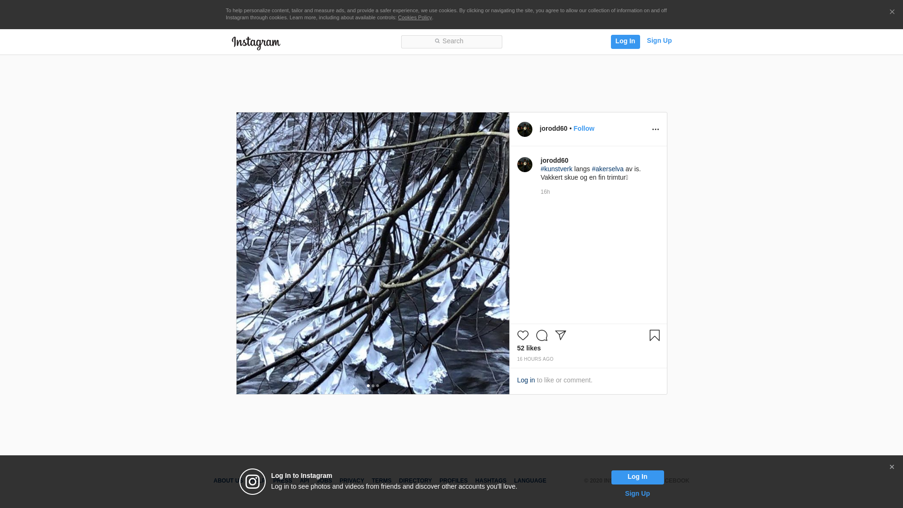Open the Cookies Policy link
903x508 pixels.
pos(414,17)
